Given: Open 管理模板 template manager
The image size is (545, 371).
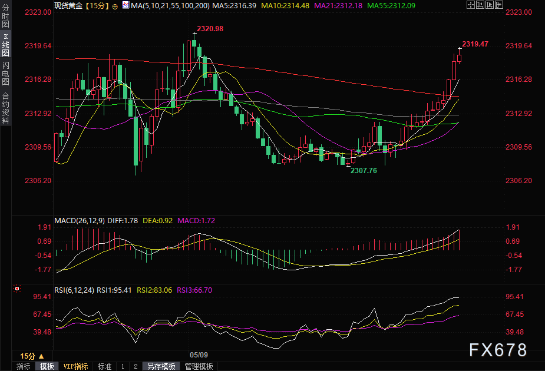Looking at the screenshot, I should (199, 366).
